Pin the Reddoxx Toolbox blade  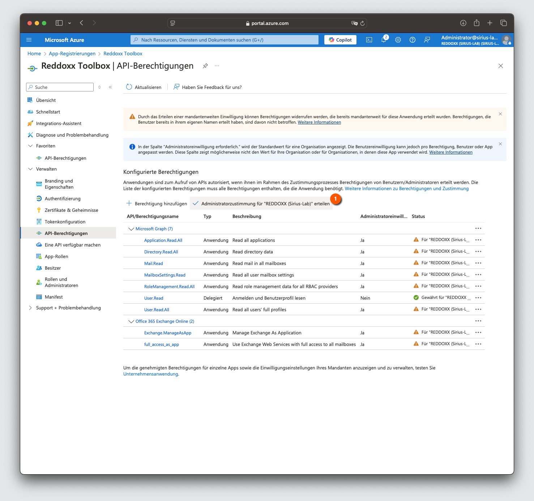click(205, 66)
